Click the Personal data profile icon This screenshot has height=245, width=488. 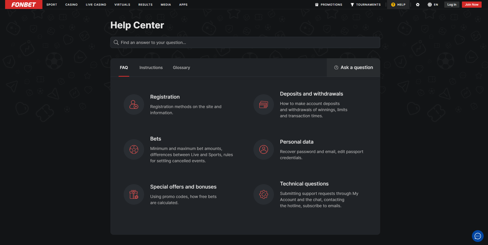263,149
